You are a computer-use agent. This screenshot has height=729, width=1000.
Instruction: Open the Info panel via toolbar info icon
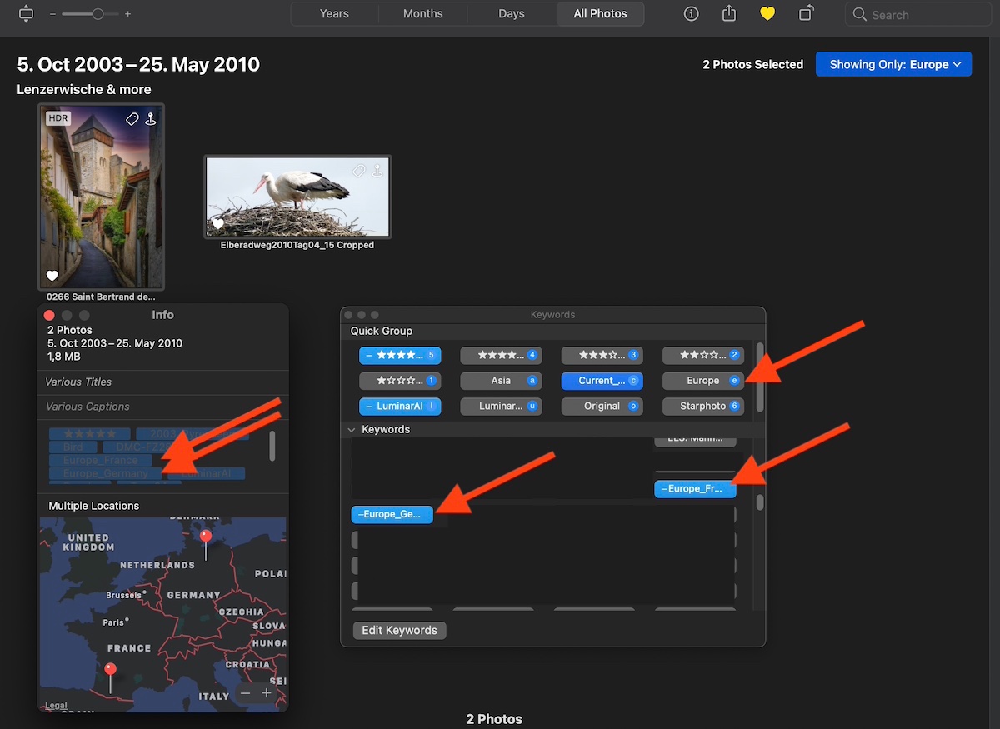pyautogui.click(x=691, y=14)
